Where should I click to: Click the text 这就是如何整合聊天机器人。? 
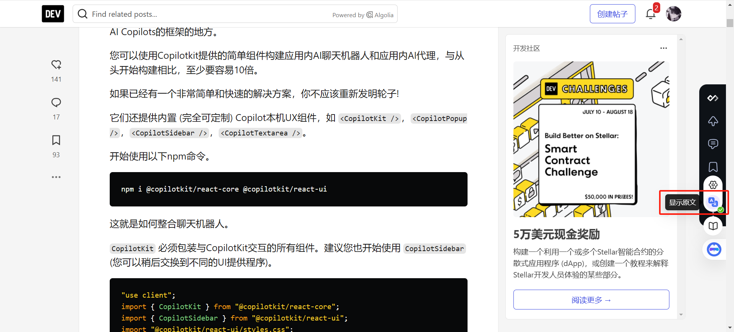pyautogui.click(x=169, y=224)
